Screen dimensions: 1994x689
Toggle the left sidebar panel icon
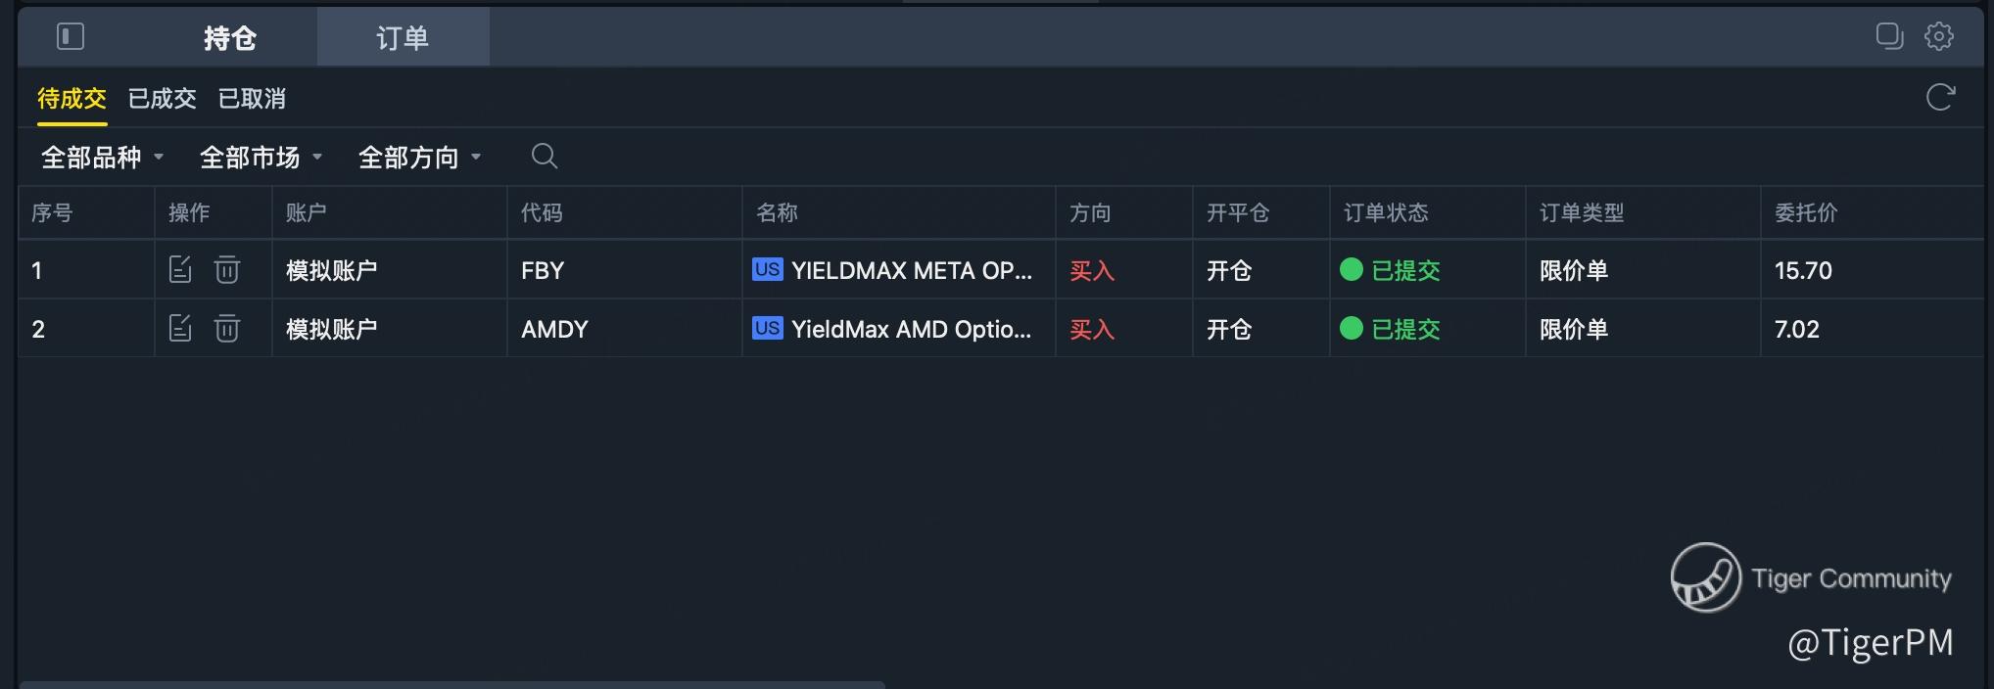[x=71, y=37]
